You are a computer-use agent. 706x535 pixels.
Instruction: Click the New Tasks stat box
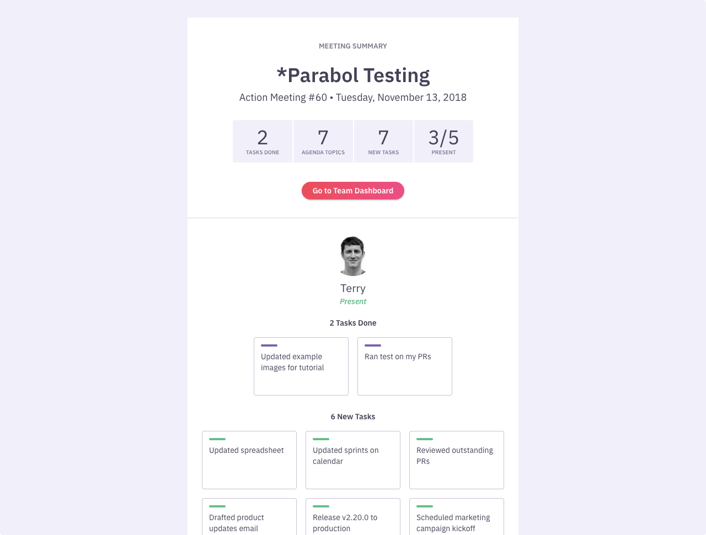pyautogui.click(x=383, y=142)
